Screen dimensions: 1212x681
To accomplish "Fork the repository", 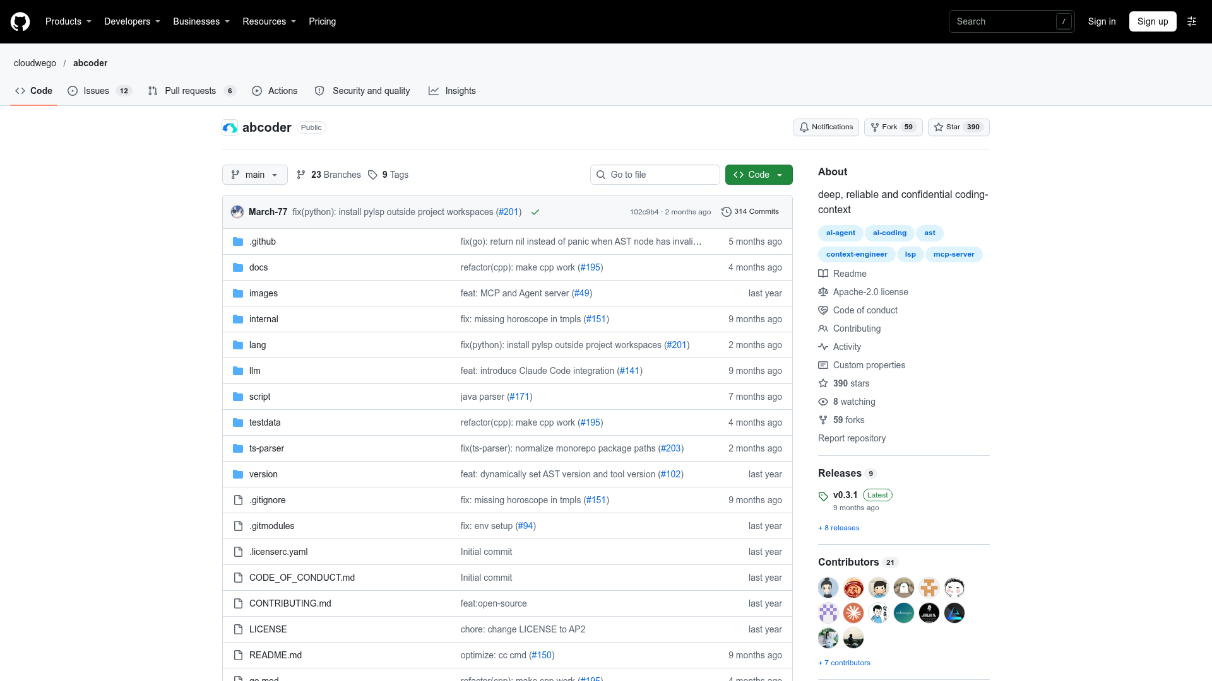I will tap(893, 127).
